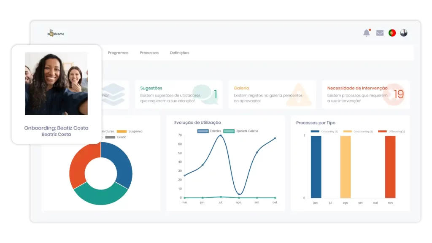Open the Sugestões card title
Viewport: 432px width, 243px height.
point(151,88)
